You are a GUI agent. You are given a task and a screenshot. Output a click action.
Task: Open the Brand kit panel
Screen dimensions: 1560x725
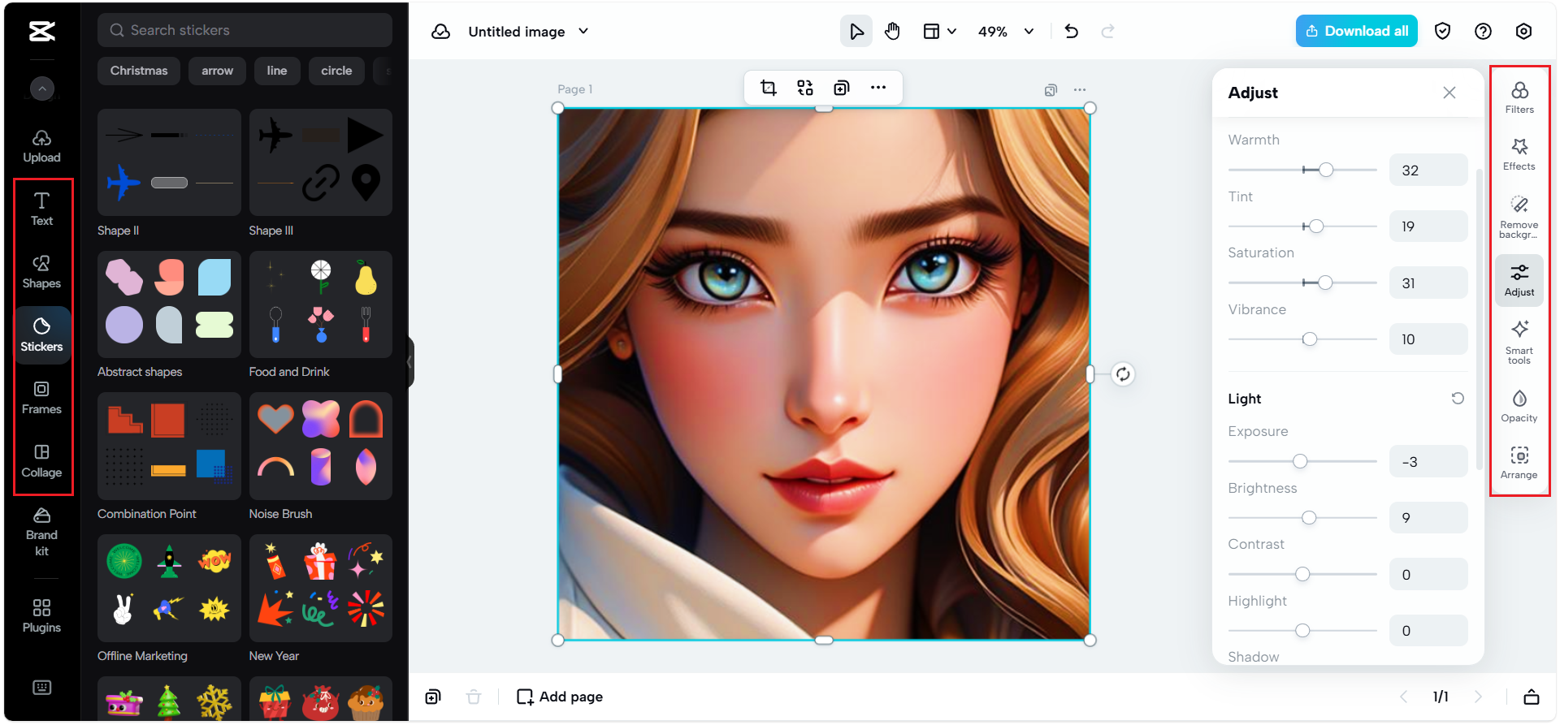pos(41,532)
